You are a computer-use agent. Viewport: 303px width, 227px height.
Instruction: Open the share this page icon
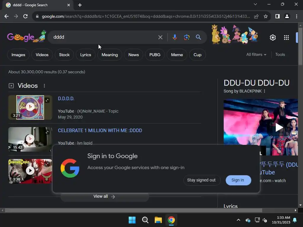pos(256,17)
